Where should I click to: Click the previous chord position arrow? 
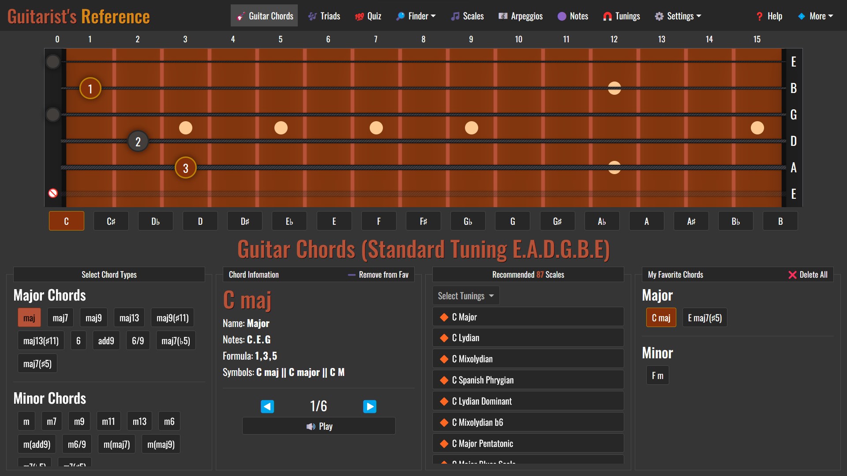(x=267, y=406)
